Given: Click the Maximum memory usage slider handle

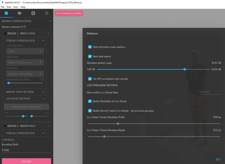Looking at the screenshot, I should (185, 69).
